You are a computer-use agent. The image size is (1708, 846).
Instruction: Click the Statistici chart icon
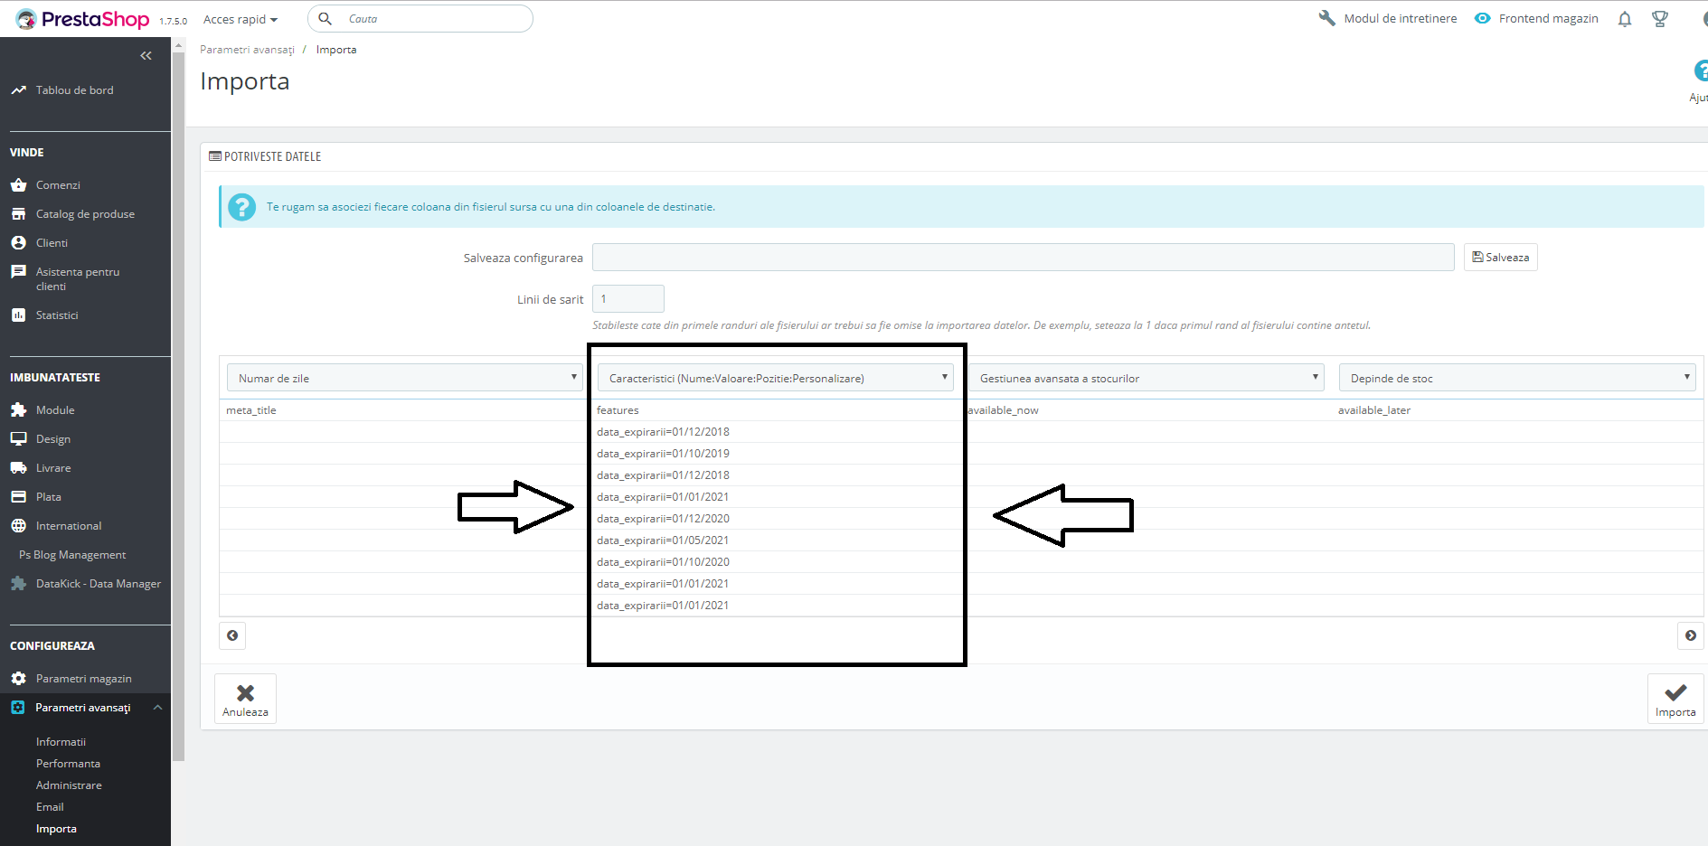tap(18, 315)
